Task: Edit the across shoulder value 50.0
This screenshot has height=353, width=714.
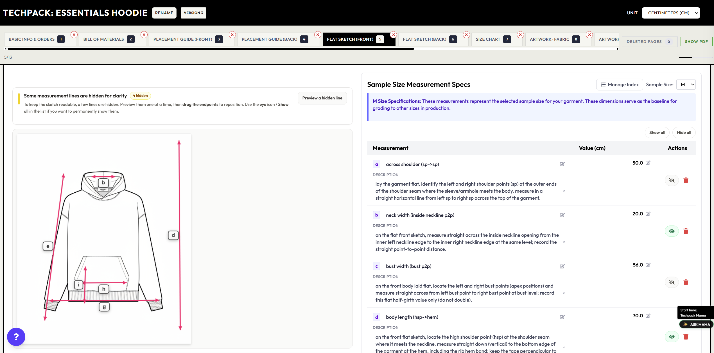Action: (x=648, y=163)
